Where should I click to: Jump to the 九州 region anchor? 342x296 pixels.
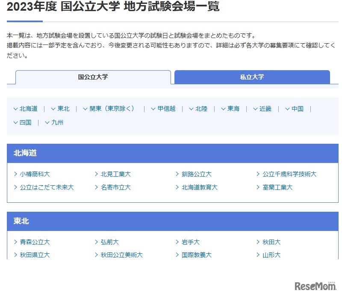coord(54,122)
